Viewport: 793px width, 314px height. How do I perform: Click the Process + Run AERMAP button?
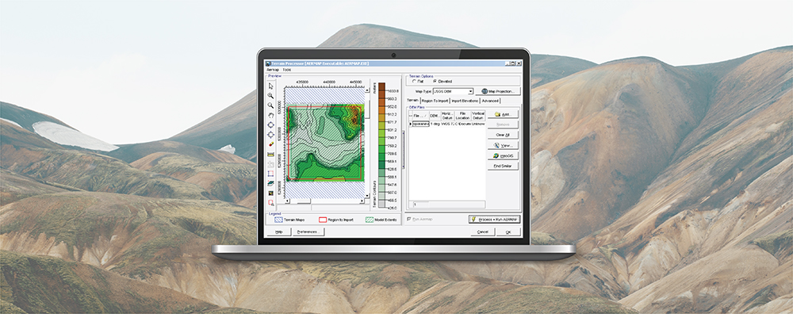point(494,220)
